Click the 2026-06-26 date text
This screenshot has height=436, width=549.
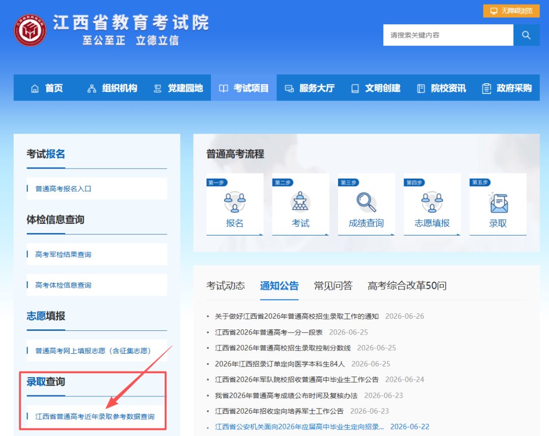405,316
